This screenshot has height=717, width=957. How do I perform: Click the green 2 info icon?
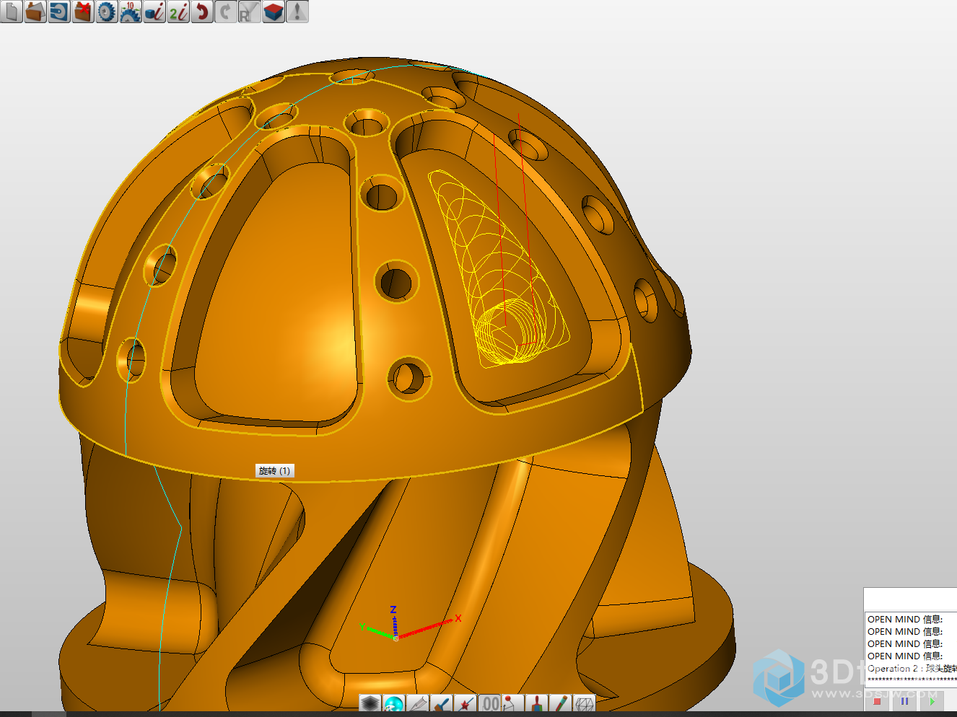point(178,12)
